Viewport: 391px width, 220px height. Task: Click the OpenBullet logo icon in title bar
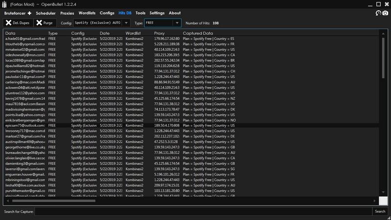click(4, 4)
